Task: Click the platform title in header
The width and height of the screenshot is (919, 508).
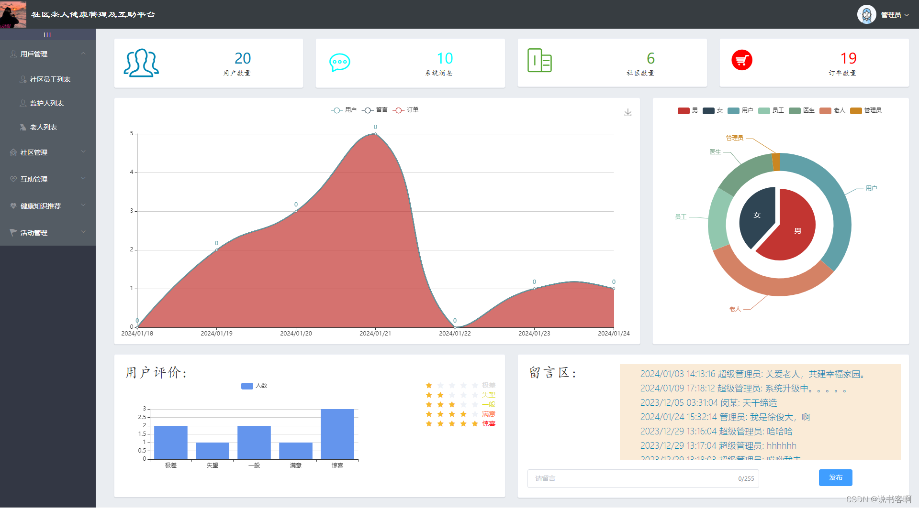Action: coord(93,14)
